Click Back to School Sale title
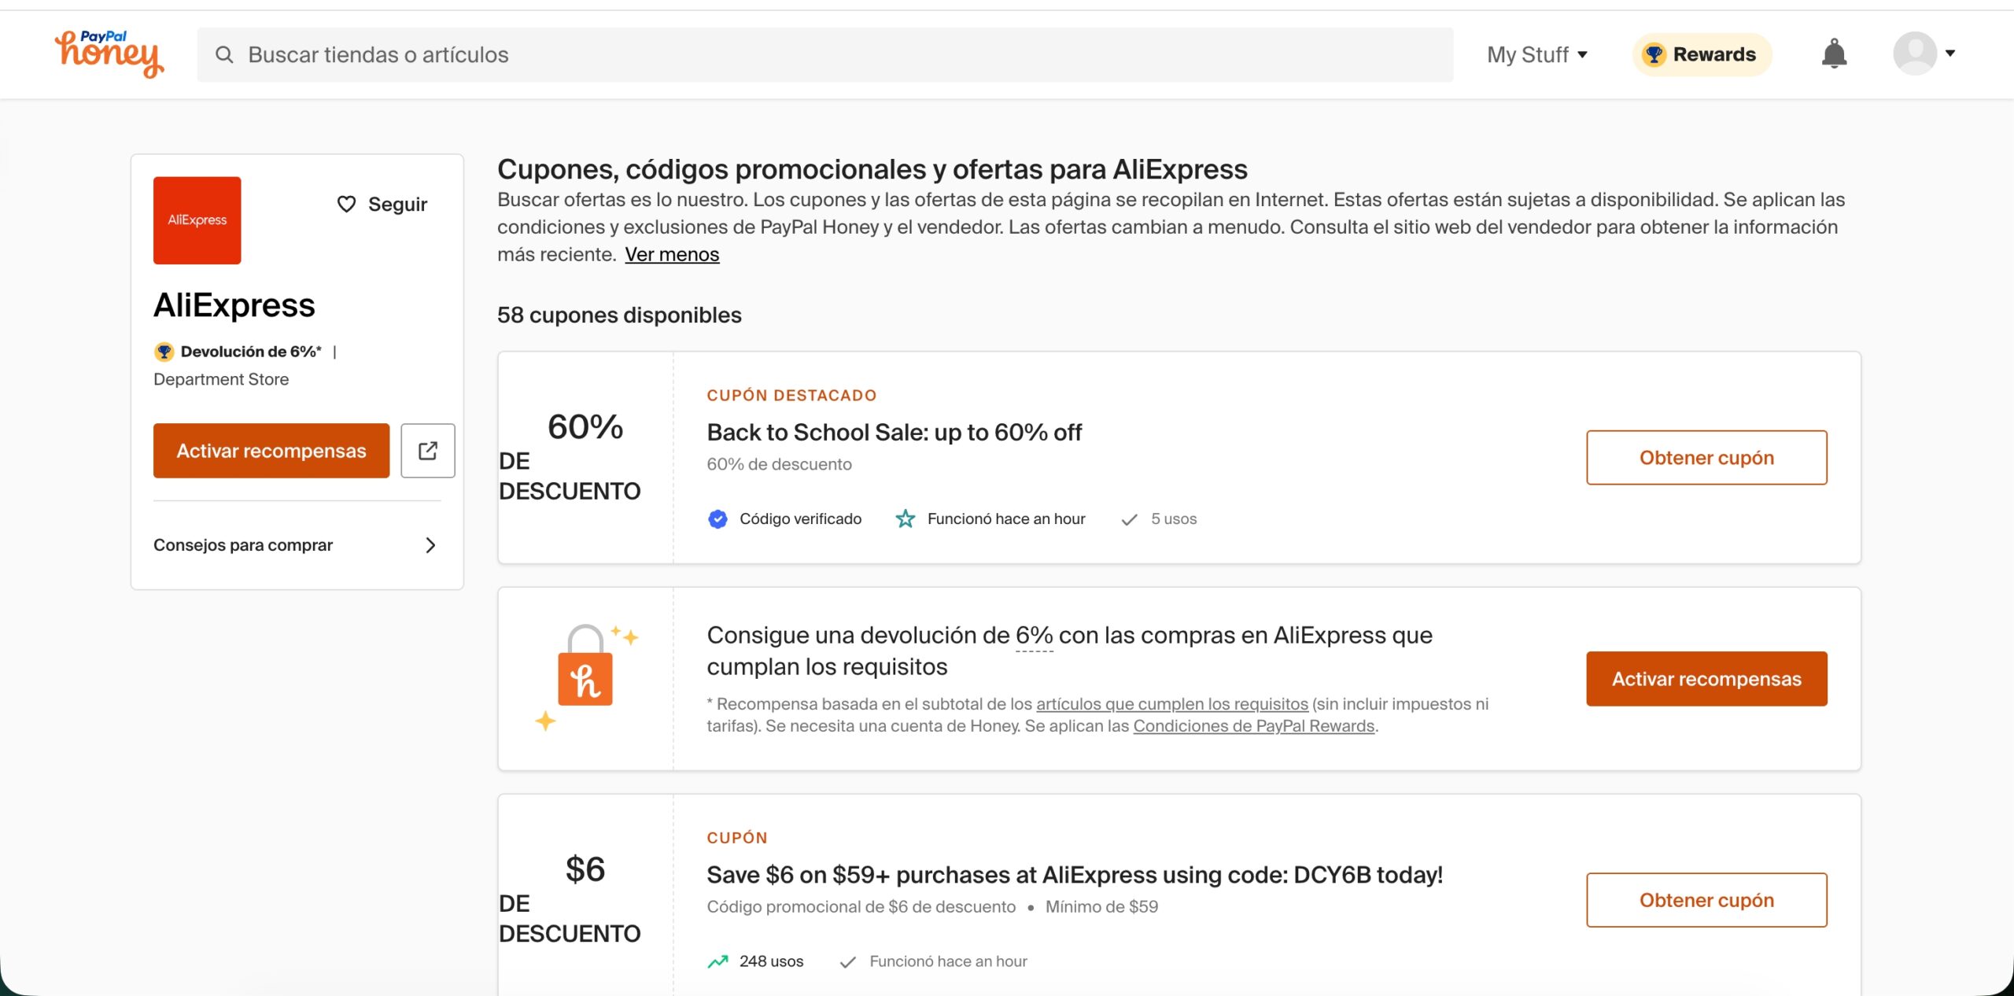The image size is (2014, 996). click(x=894, y=432)
